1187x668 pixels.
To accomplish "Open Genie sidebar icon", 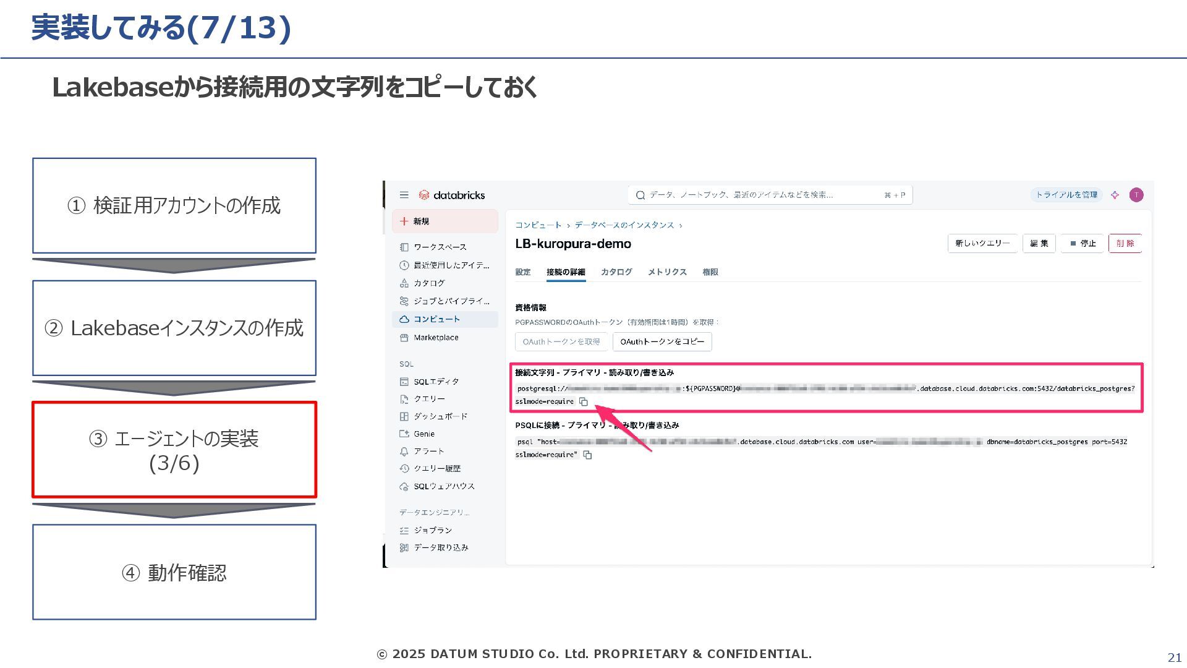I will click(404, 434).
